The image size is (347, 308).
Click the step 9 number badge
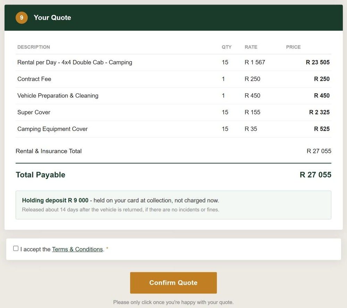[22, 18]
